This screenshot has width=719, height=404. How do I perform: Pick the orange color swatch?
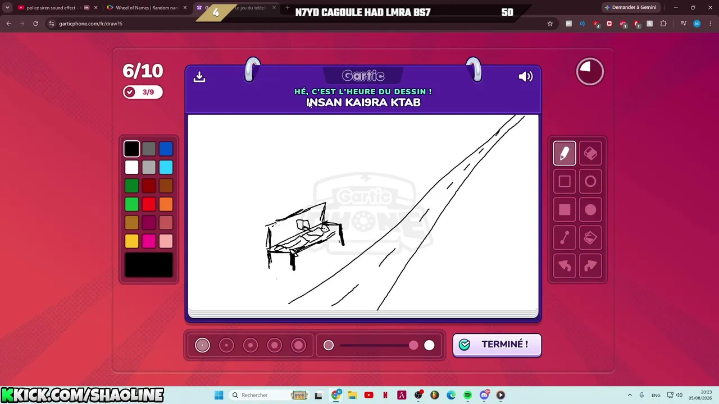pos(166,204)
